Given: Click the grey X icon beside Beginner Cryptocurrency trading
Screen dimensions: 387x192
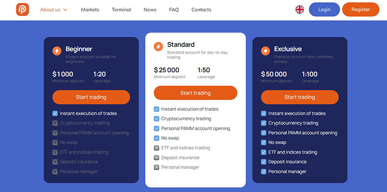Looking at the screenshot, I should point(55,123).
